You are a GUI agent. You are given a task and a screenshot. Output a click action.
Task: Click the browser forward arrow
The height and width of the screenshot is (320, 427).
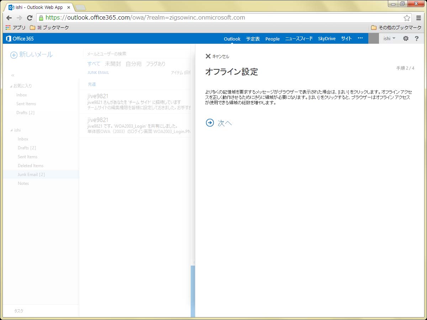20,18
